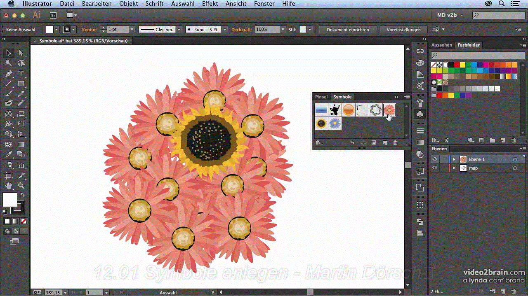Click the Dokument einrichten button

(x=348, y=30)
